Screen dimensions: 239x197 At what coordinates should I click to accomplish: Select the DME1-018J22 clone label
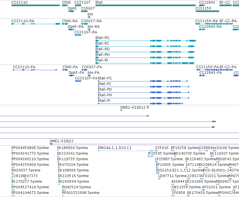coord(62,141)
